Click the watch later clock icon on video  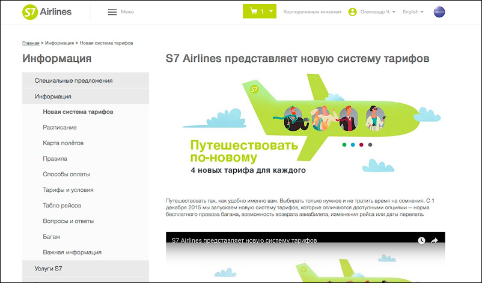coord(421,240)
